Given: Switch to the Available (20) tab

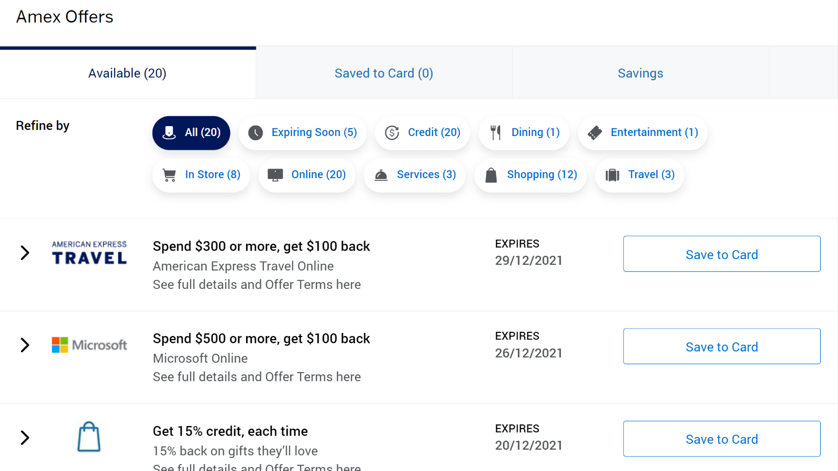Looking at the screenshot, I should tap(127, 73).
